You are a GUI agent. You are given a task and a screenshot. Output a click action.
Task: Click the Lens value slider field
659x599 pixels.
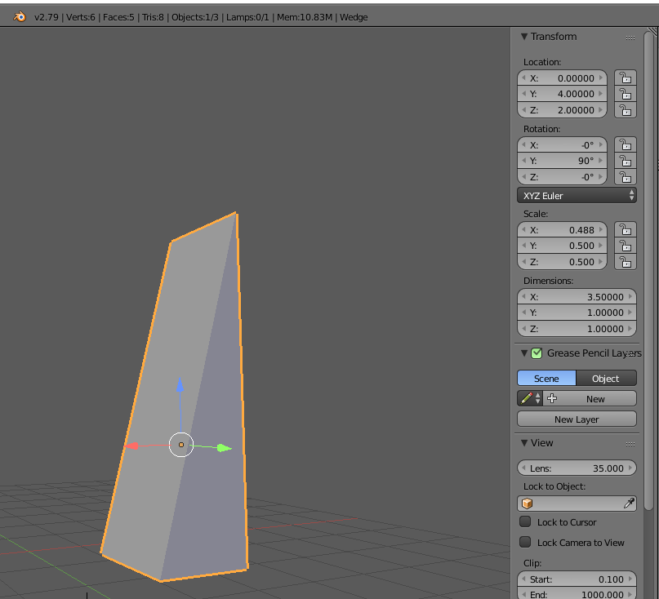(x=577, y=468)
